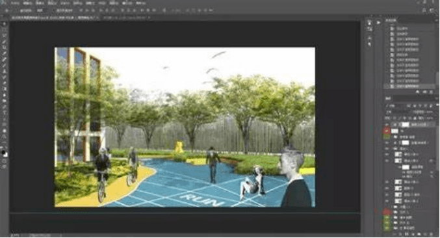
Task: Open the layer filter kind dropdown
Action: 395,105
